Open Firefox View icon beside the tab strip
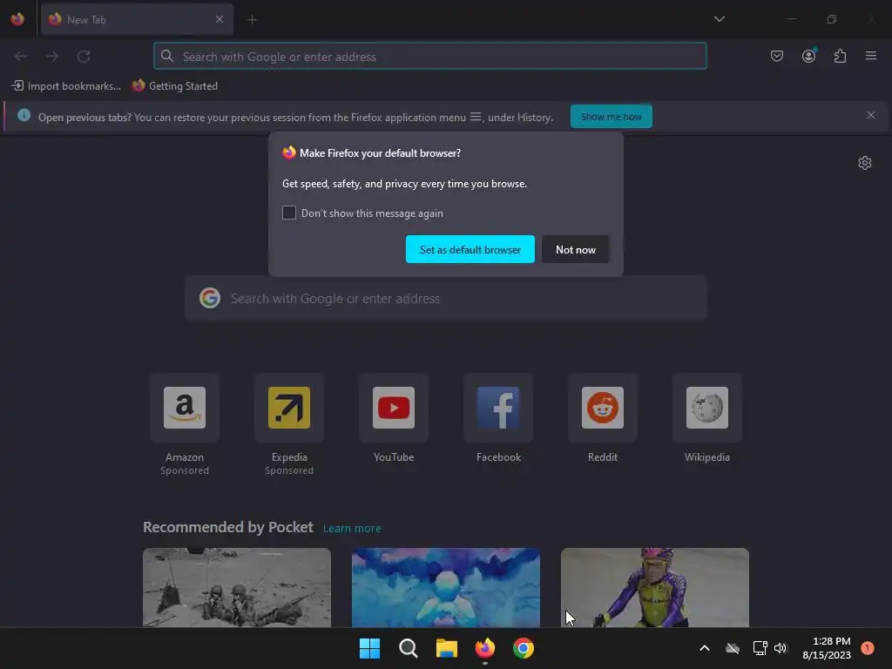Image resolution: width=892 pixels, height=669 pixels. 17,19
